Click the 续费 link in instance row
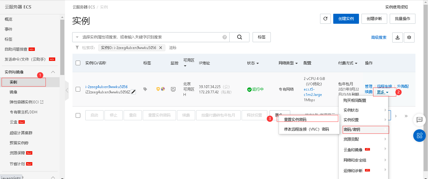Screen dimensions: 428x179 [369, 92]
